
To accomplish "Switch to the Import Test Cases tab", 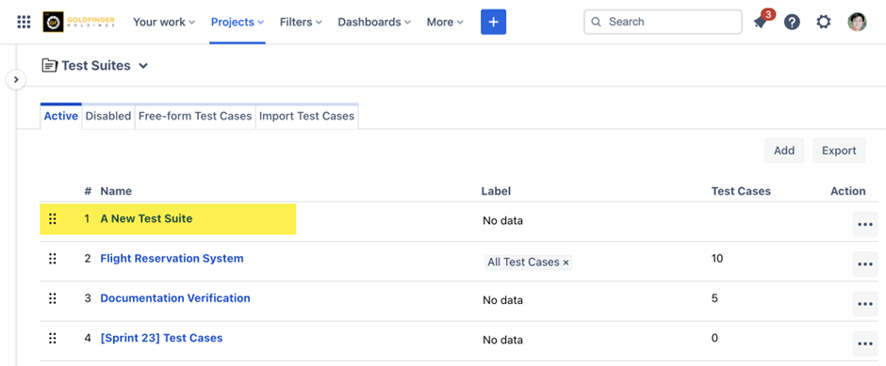I will coord(307,116).
